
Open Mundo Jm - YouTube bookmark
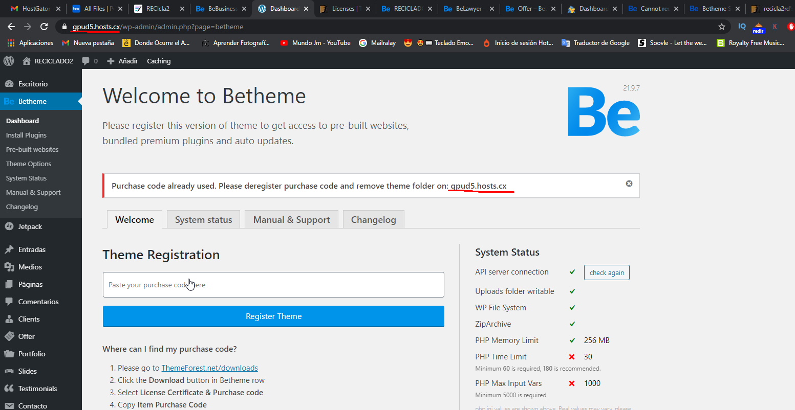[315, 43]
